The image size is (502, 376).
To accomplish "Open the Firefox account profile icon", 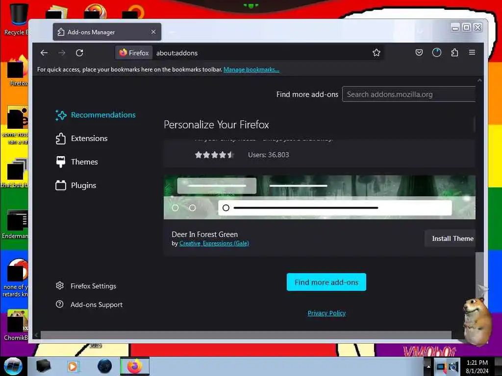I will [437, 52].
